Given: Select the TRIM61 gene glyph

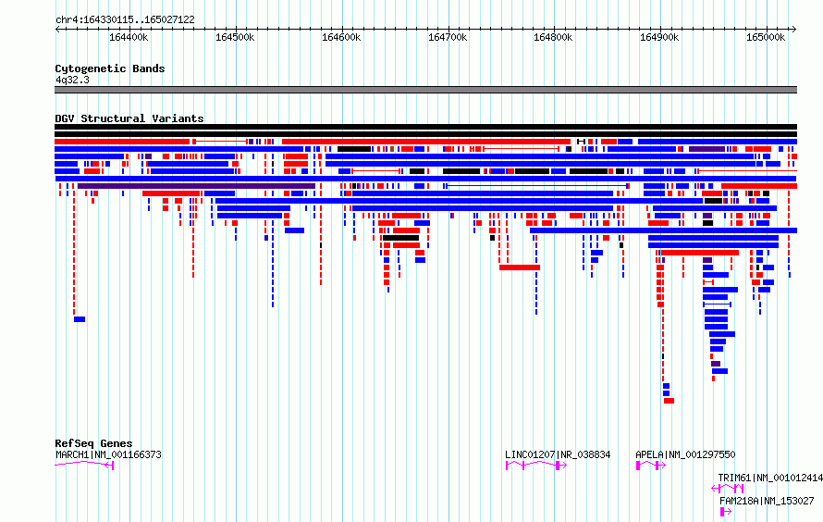Looking at the screenshot, I should pos(728,489).
